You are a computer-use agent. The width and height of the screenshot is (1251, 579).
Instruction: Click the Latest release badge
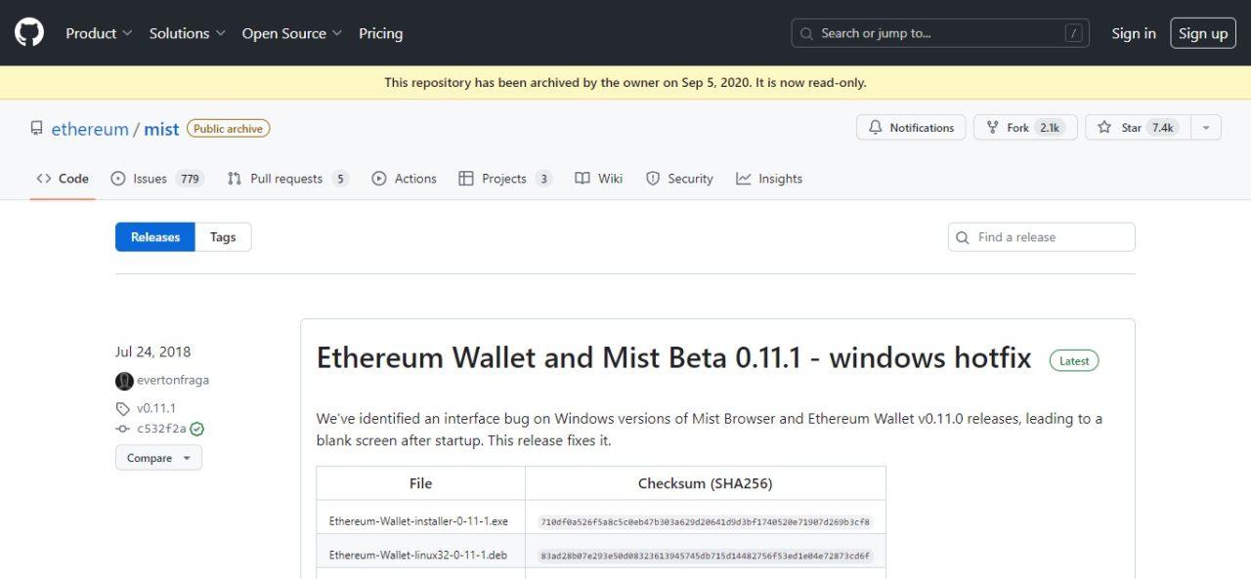(x=1074, y=361)
